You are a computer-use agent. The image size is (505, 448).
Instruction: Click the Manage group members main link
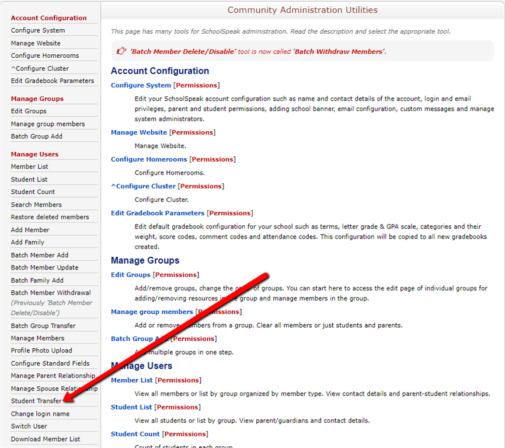(x=152, y=312)
